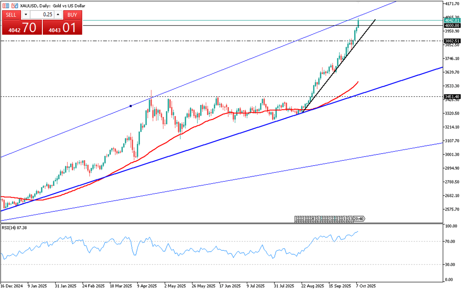Click the BUY button
462x290 pixels.
coord(72,15)
